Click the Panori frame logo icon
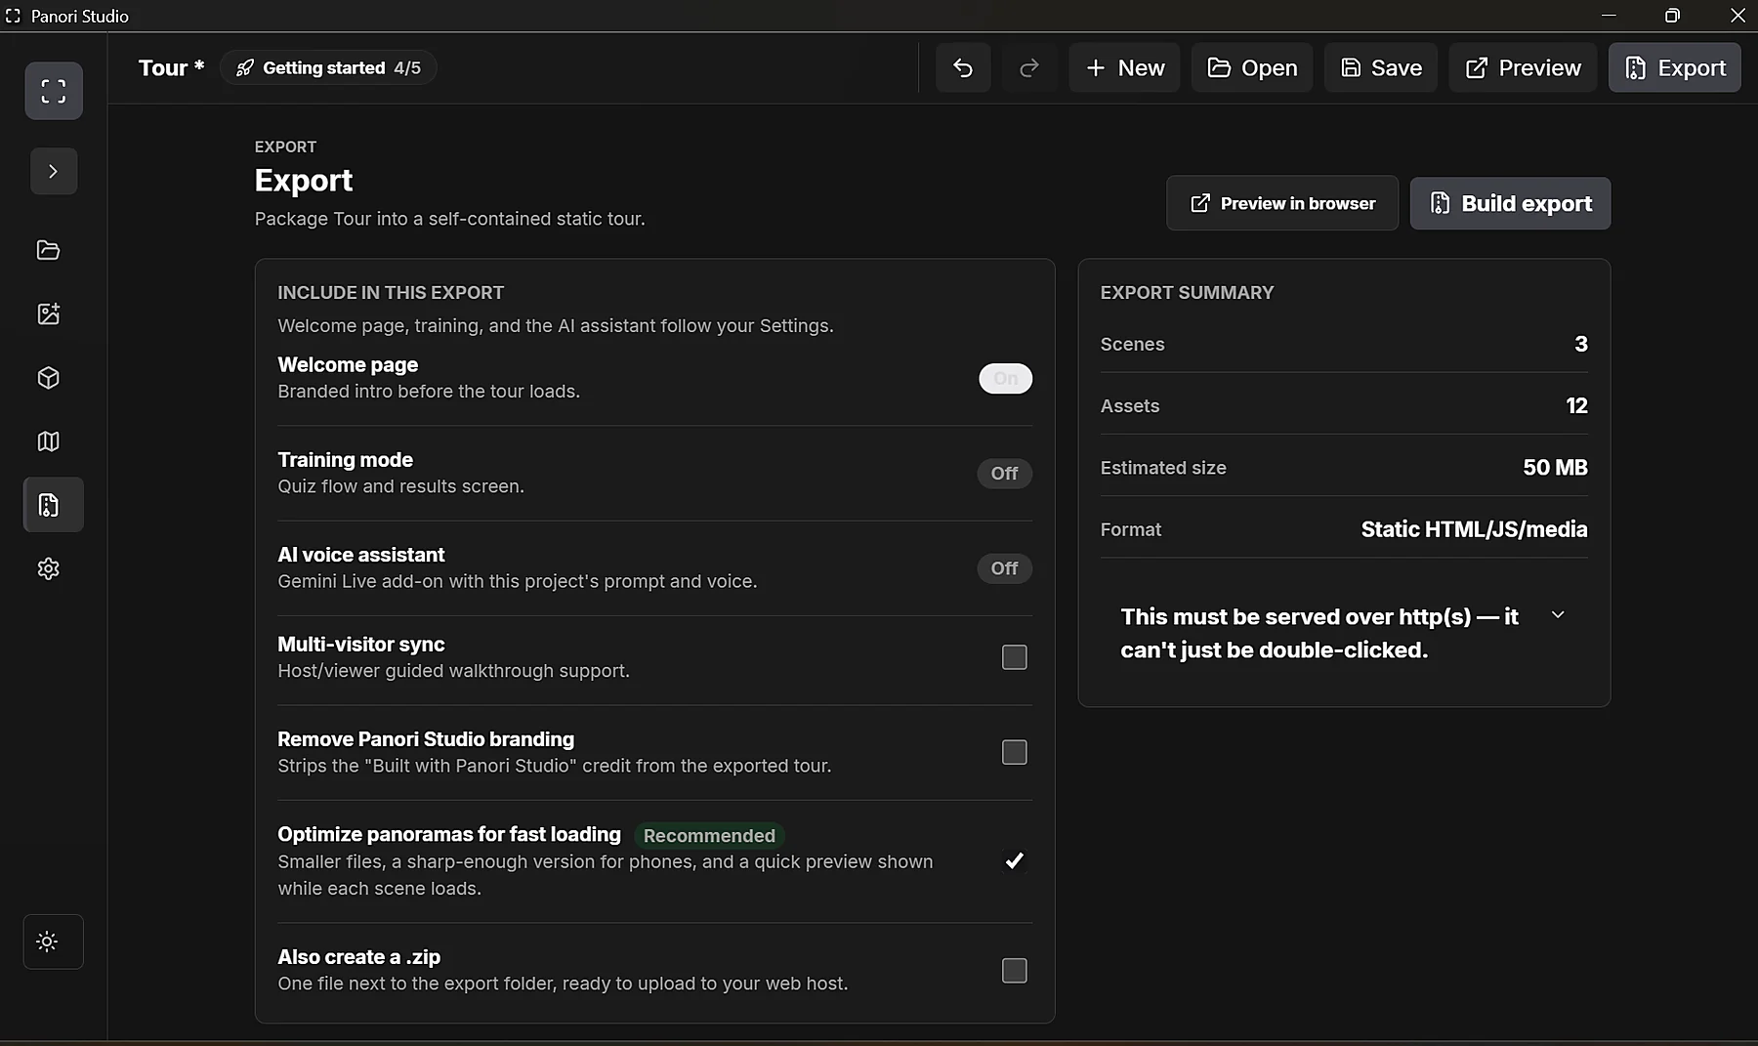The height and width of the screenshot is (1046, 1758). 54,91
